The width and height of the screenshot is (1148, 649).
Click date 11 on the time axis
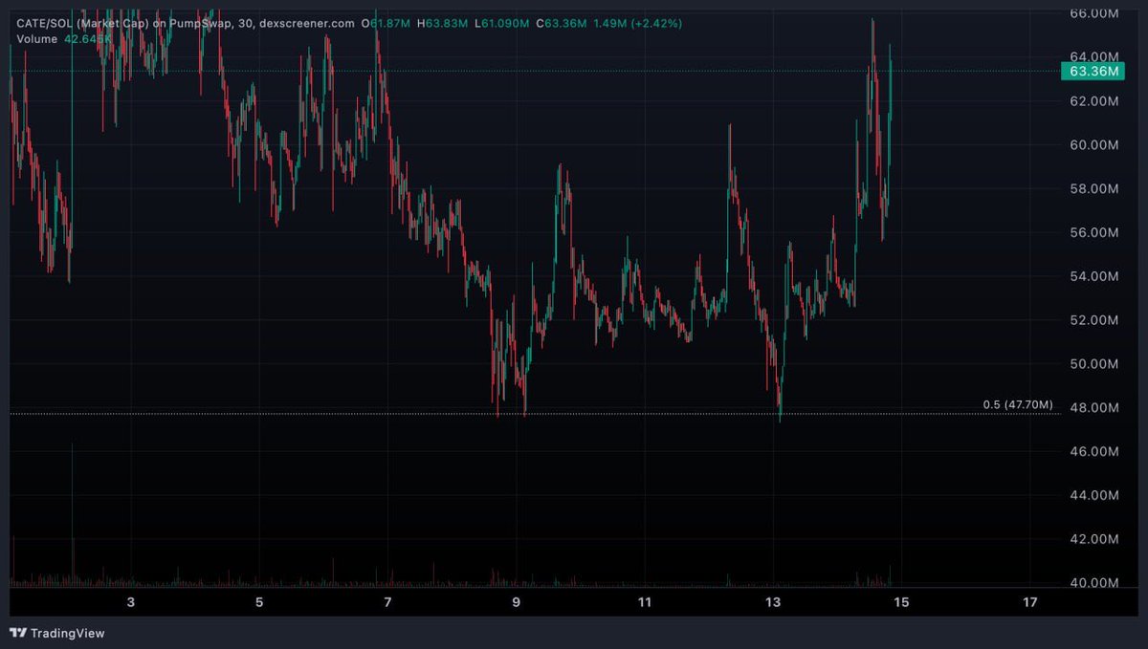pos(645,602)
